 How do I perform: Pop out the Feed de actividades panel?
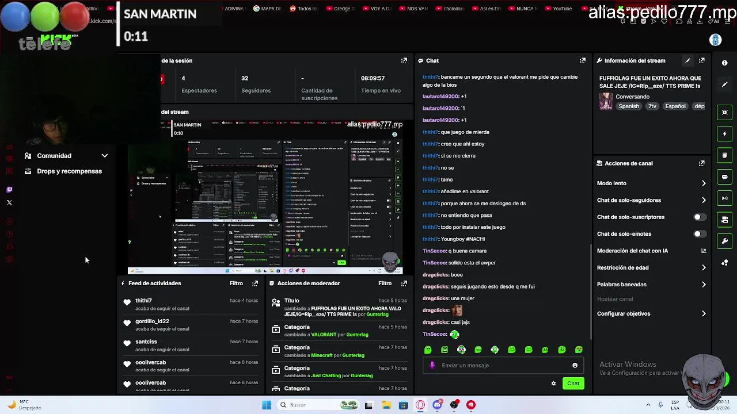coord(255,283)
